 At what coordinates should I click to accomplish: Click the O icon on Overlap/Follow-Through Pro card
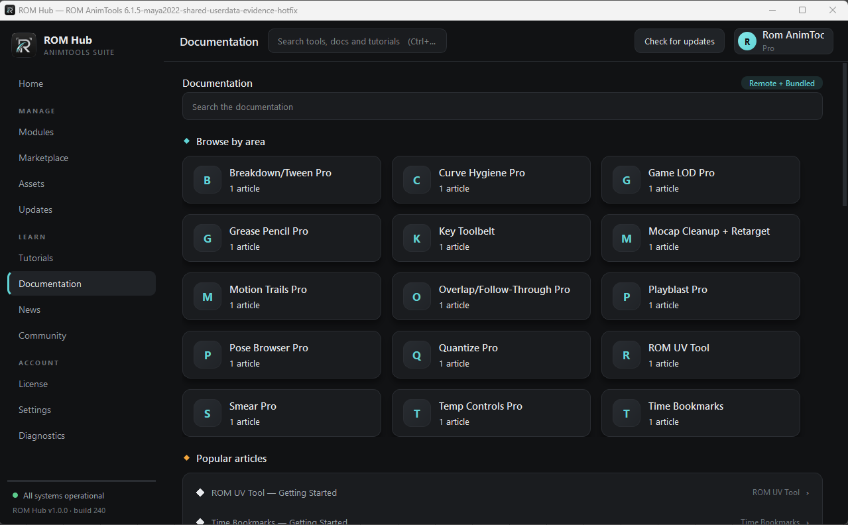point(417,297)
